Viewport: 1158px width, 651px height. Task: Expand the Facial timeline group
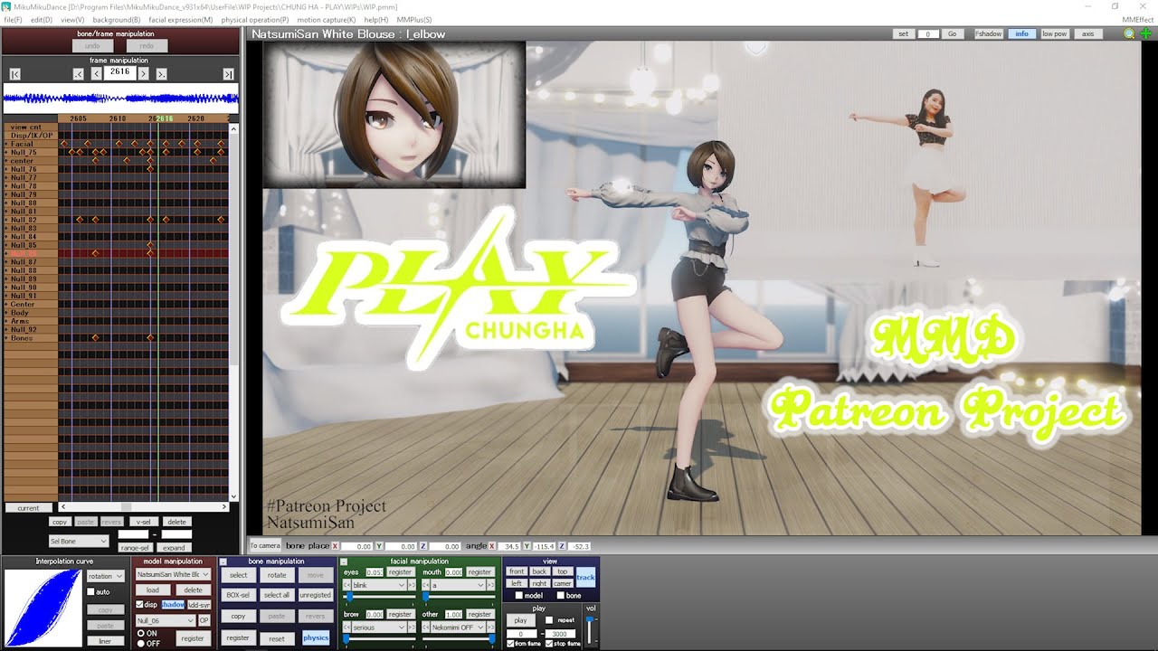tap(6, 144)
